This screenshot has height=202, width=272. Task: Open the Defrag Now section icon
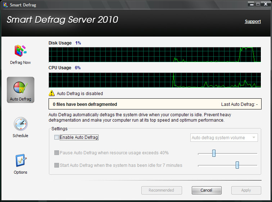click(x=21, y=51)
